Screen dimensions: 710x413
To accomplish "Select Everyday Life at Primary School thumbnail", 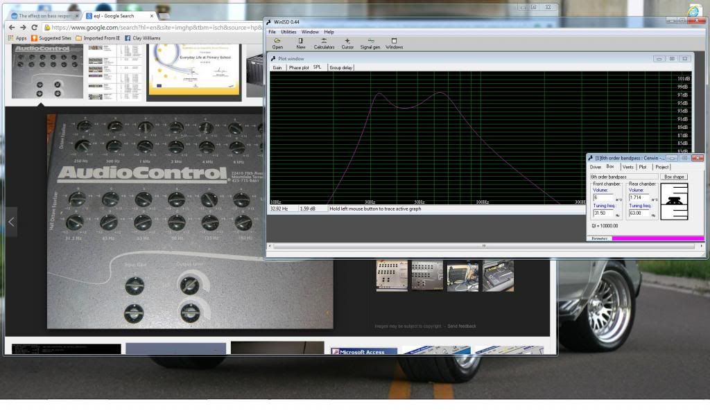I will (x=194, y=70).
